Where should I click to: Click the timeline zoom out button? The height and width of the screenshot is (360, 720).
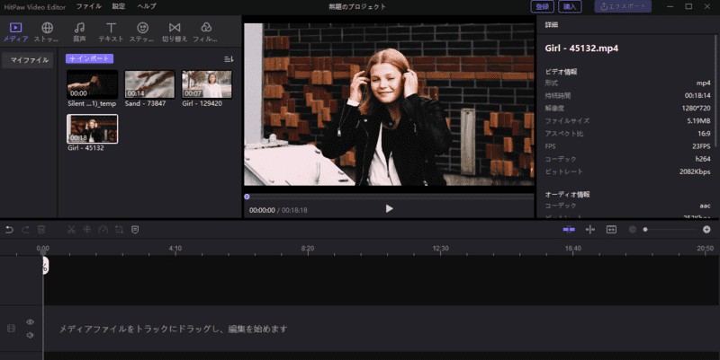(x=633, y=230)
